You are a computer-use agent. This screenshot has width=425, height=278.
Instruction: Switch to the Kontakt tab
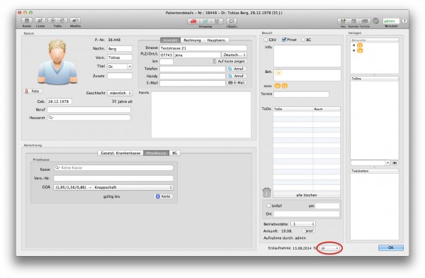click(x=171, y=40)
